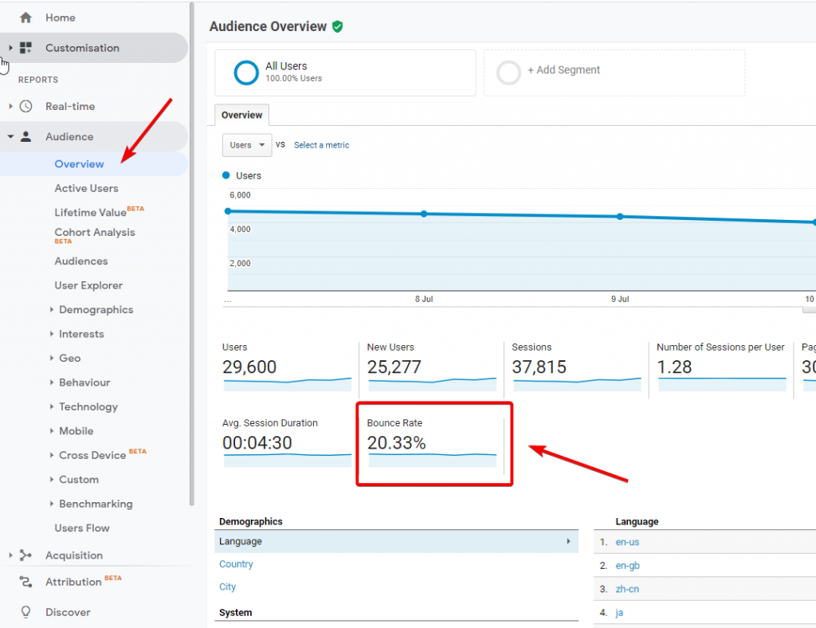Switch to the Overview tab

[x=241, y=115]
